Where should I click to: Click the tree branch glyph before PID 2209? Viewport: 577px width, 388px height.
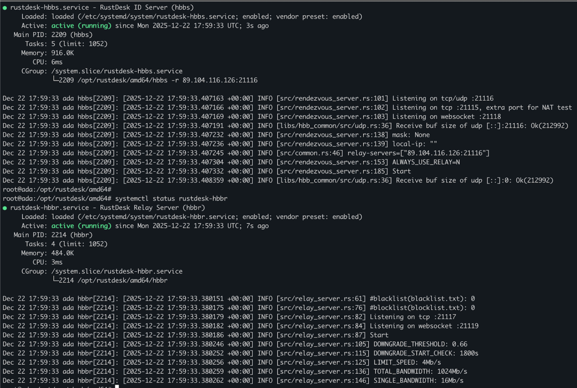click(55, 80)
